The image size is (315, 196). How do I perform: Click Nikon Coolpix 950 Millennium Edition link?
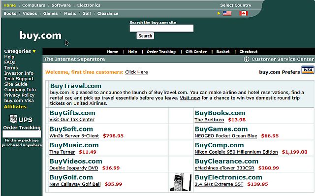pyautogui.click(x=236, y=152)
